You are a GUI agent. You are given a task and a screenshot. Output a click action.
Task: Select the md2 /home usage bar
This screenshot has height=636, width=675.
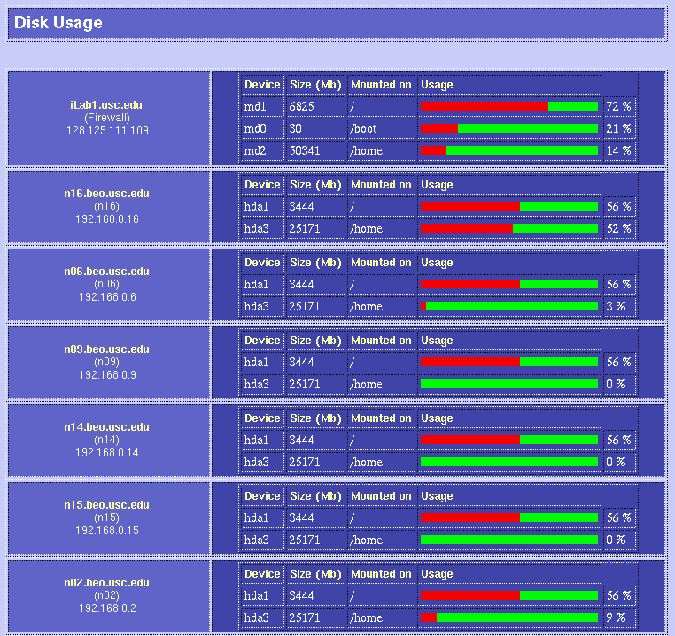pos(509,150)
